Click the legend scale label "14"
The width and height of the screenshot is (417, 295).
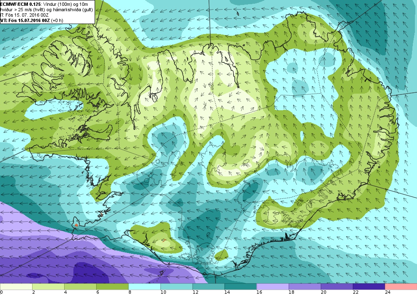click(227, 293)
